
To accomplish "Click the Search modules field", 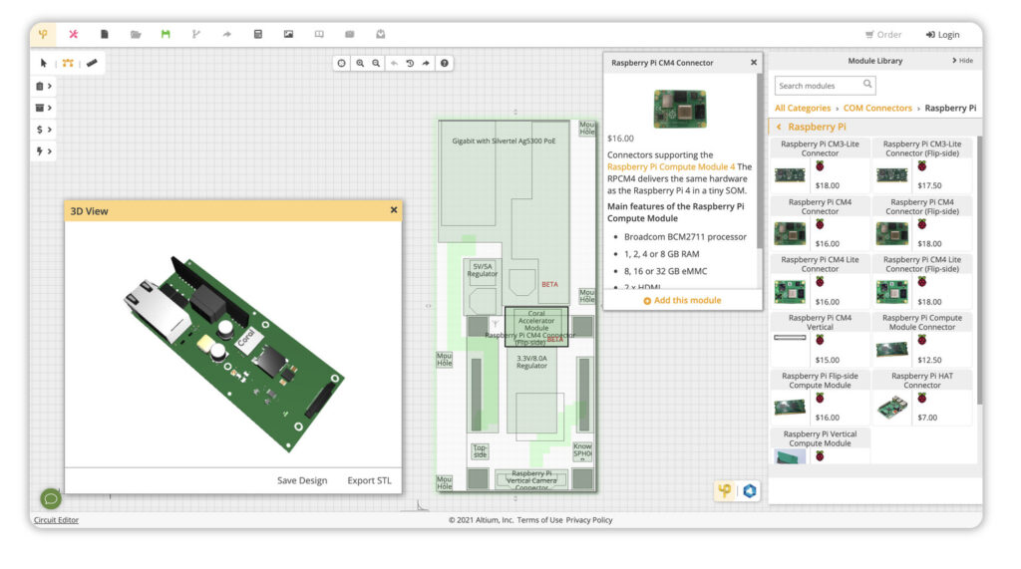I will tap(825, 86).
